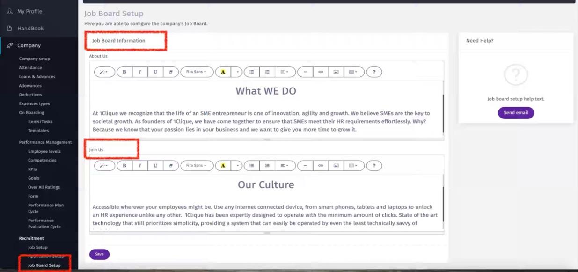Click Bold in the About Us toolbar
The image size is (578, 272).
[124, 72]
